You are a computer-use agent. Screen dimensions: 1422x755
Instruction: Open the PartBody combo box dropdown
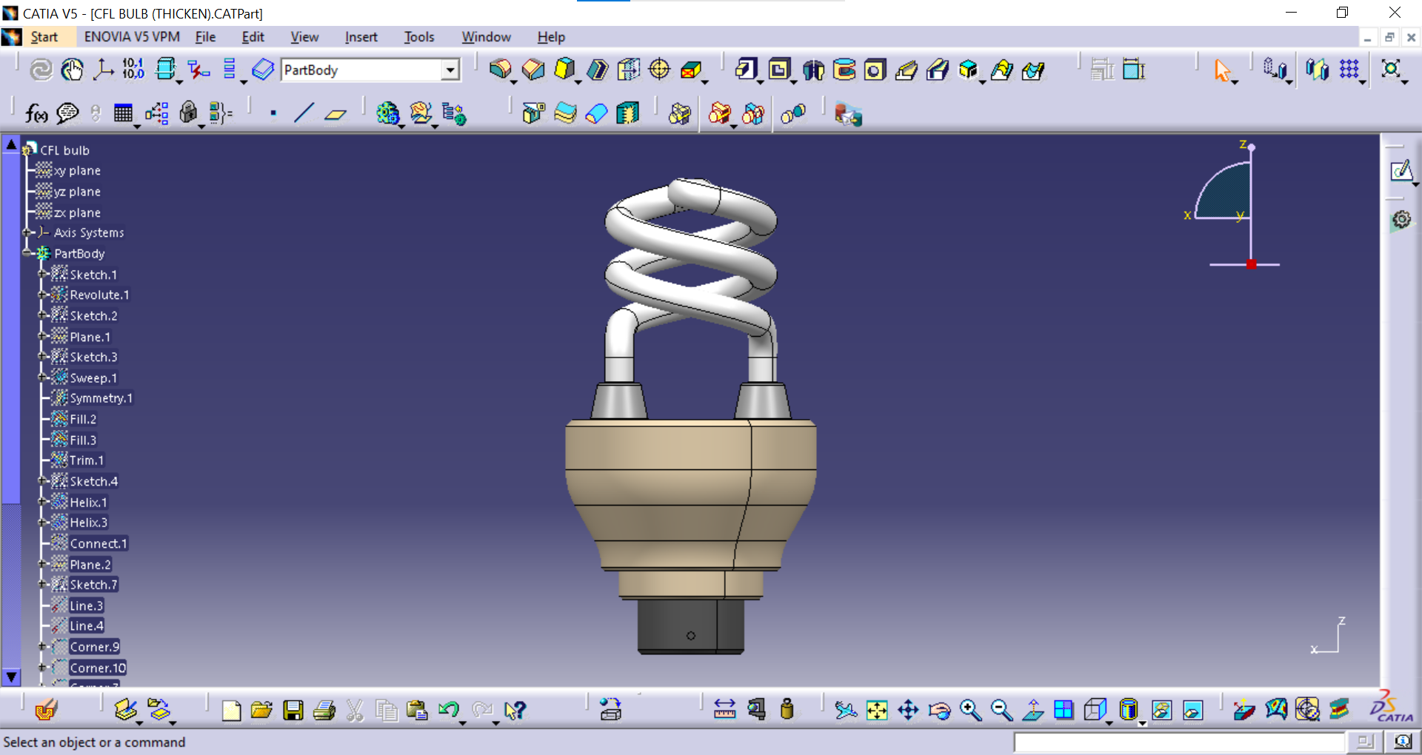pyautogui.click(x=450, y=70)
